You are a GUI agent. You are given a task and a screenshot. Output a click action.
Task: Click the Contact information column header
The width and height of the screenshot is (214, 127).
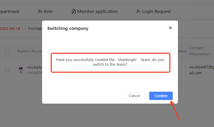pyautogui.click(x=199, y=51)
